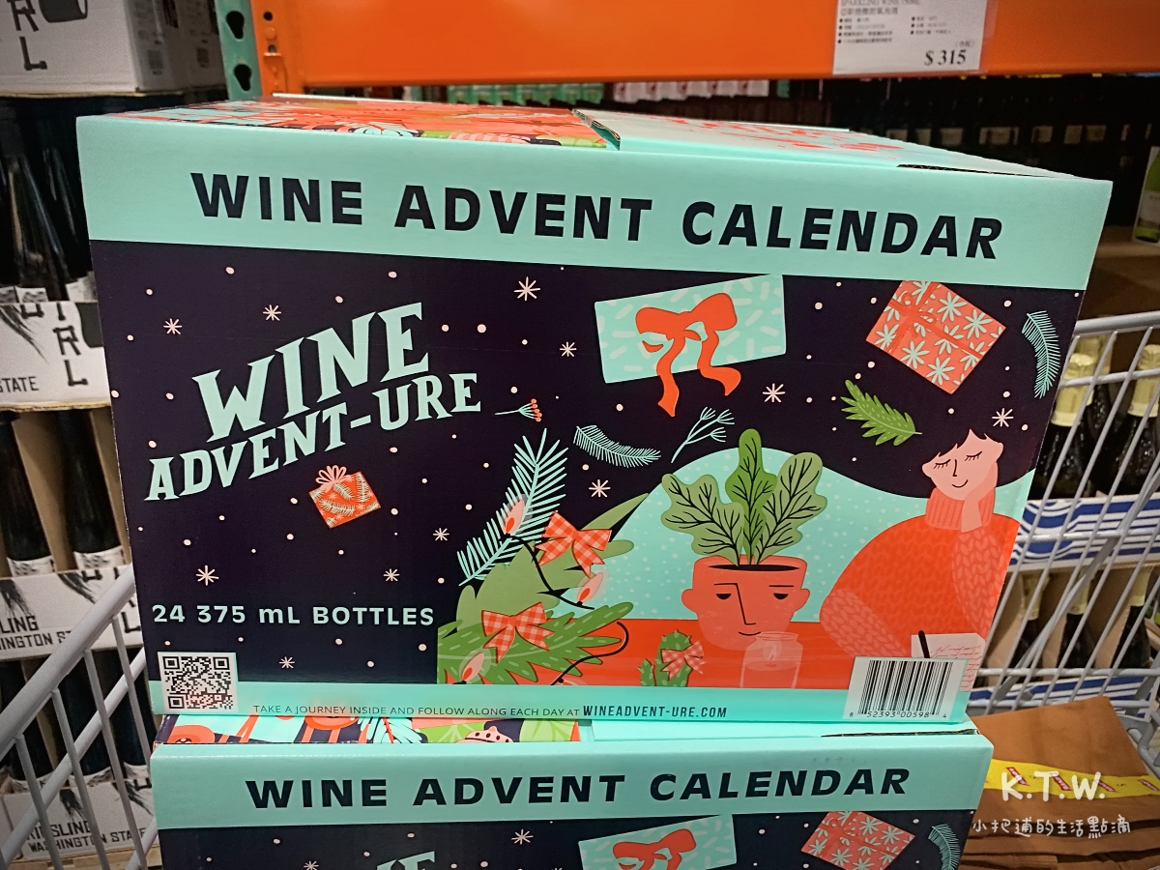
Task: Click the lower box's WINE ADVENT CALENDAR title
Action: pos(578,787)
